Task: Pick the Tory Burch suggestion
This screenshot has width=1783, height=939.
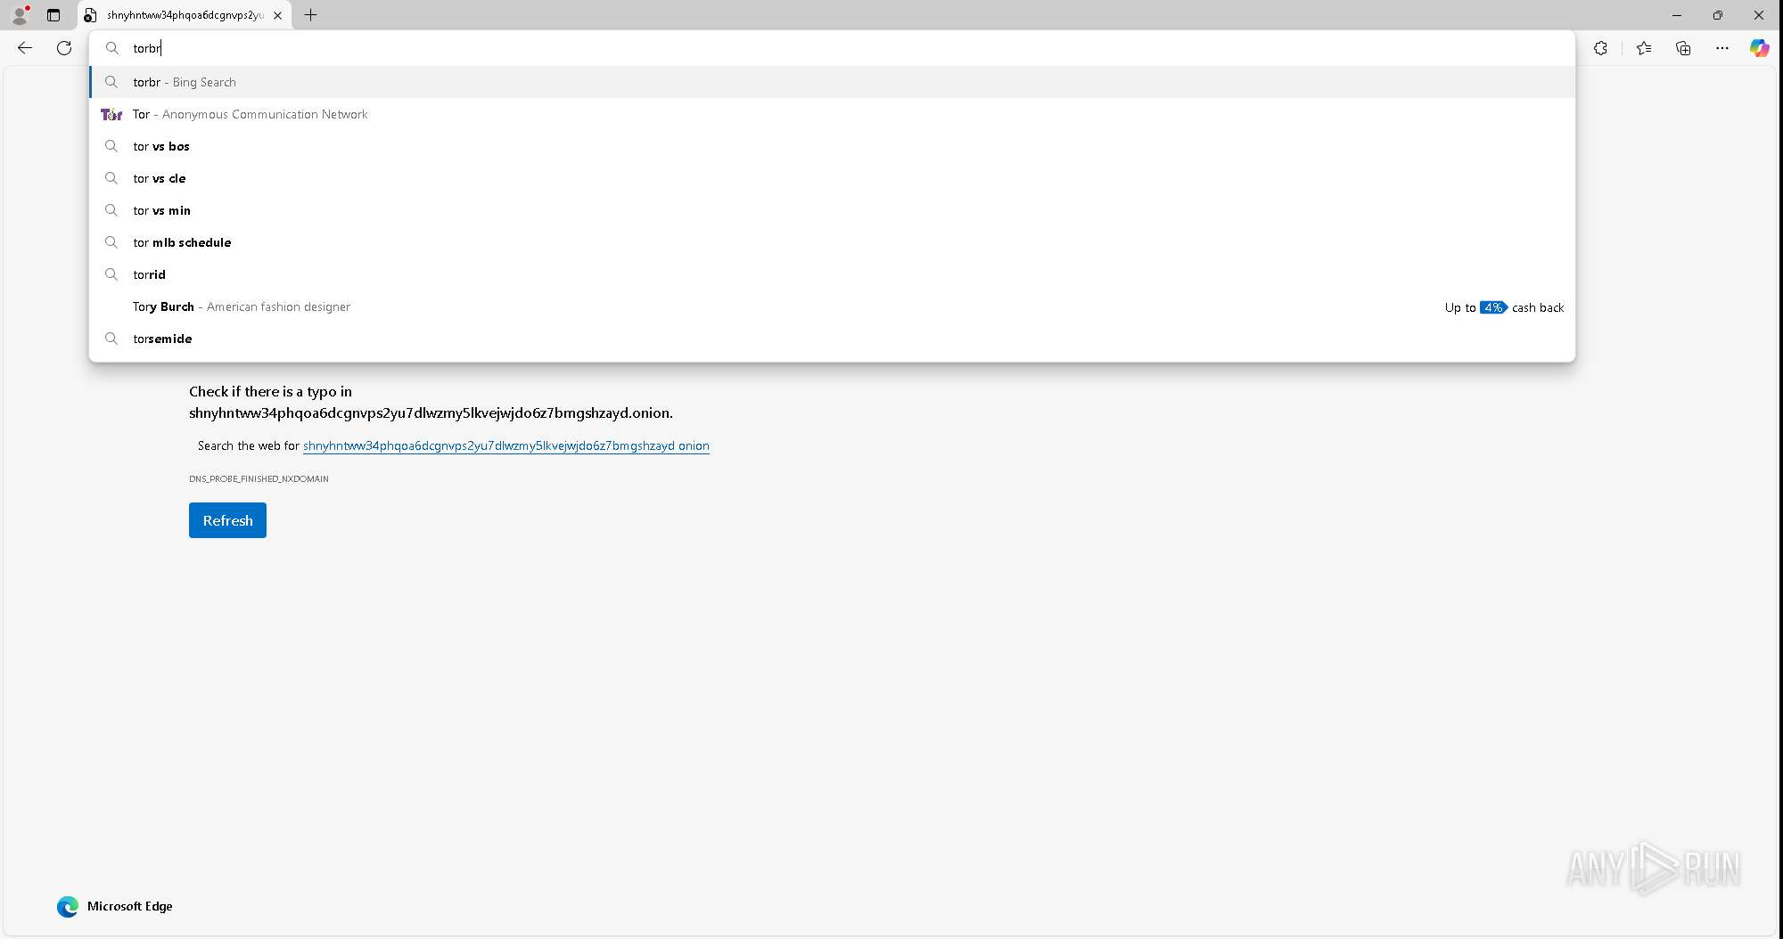Action: (832, 306)
